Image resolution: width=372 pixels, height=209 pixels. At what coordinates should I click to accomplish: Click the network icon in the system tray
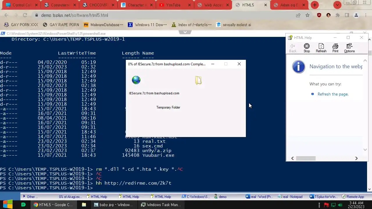point(333,205)
